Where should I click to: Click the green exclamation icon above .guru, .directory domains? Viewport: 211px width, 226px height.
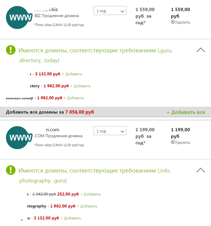(x=11, y=50)
